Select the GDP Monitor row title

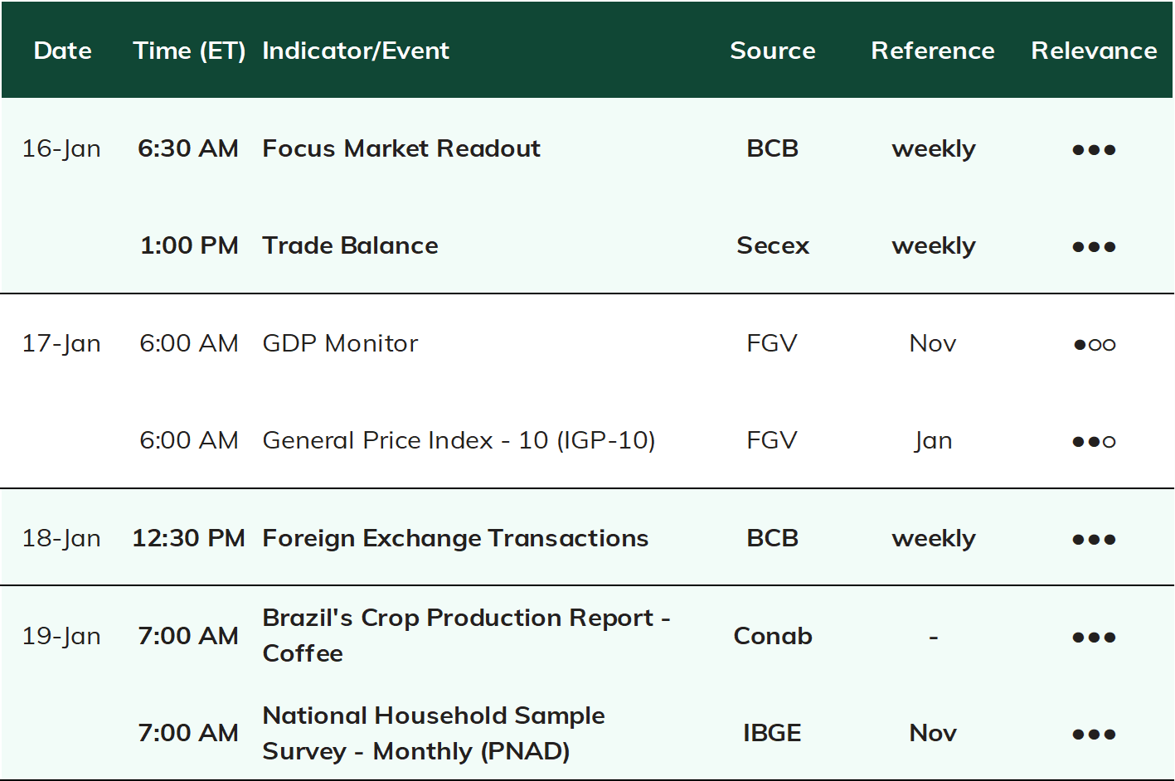(x=340, y=343)
